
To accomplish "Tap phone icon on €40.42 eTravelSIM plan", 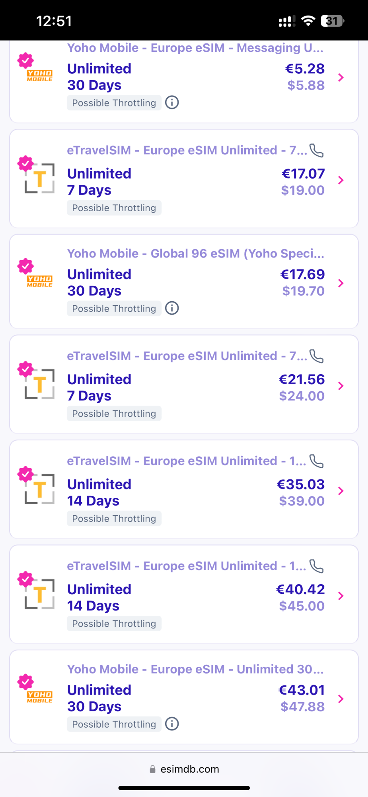I will point(316,566).
